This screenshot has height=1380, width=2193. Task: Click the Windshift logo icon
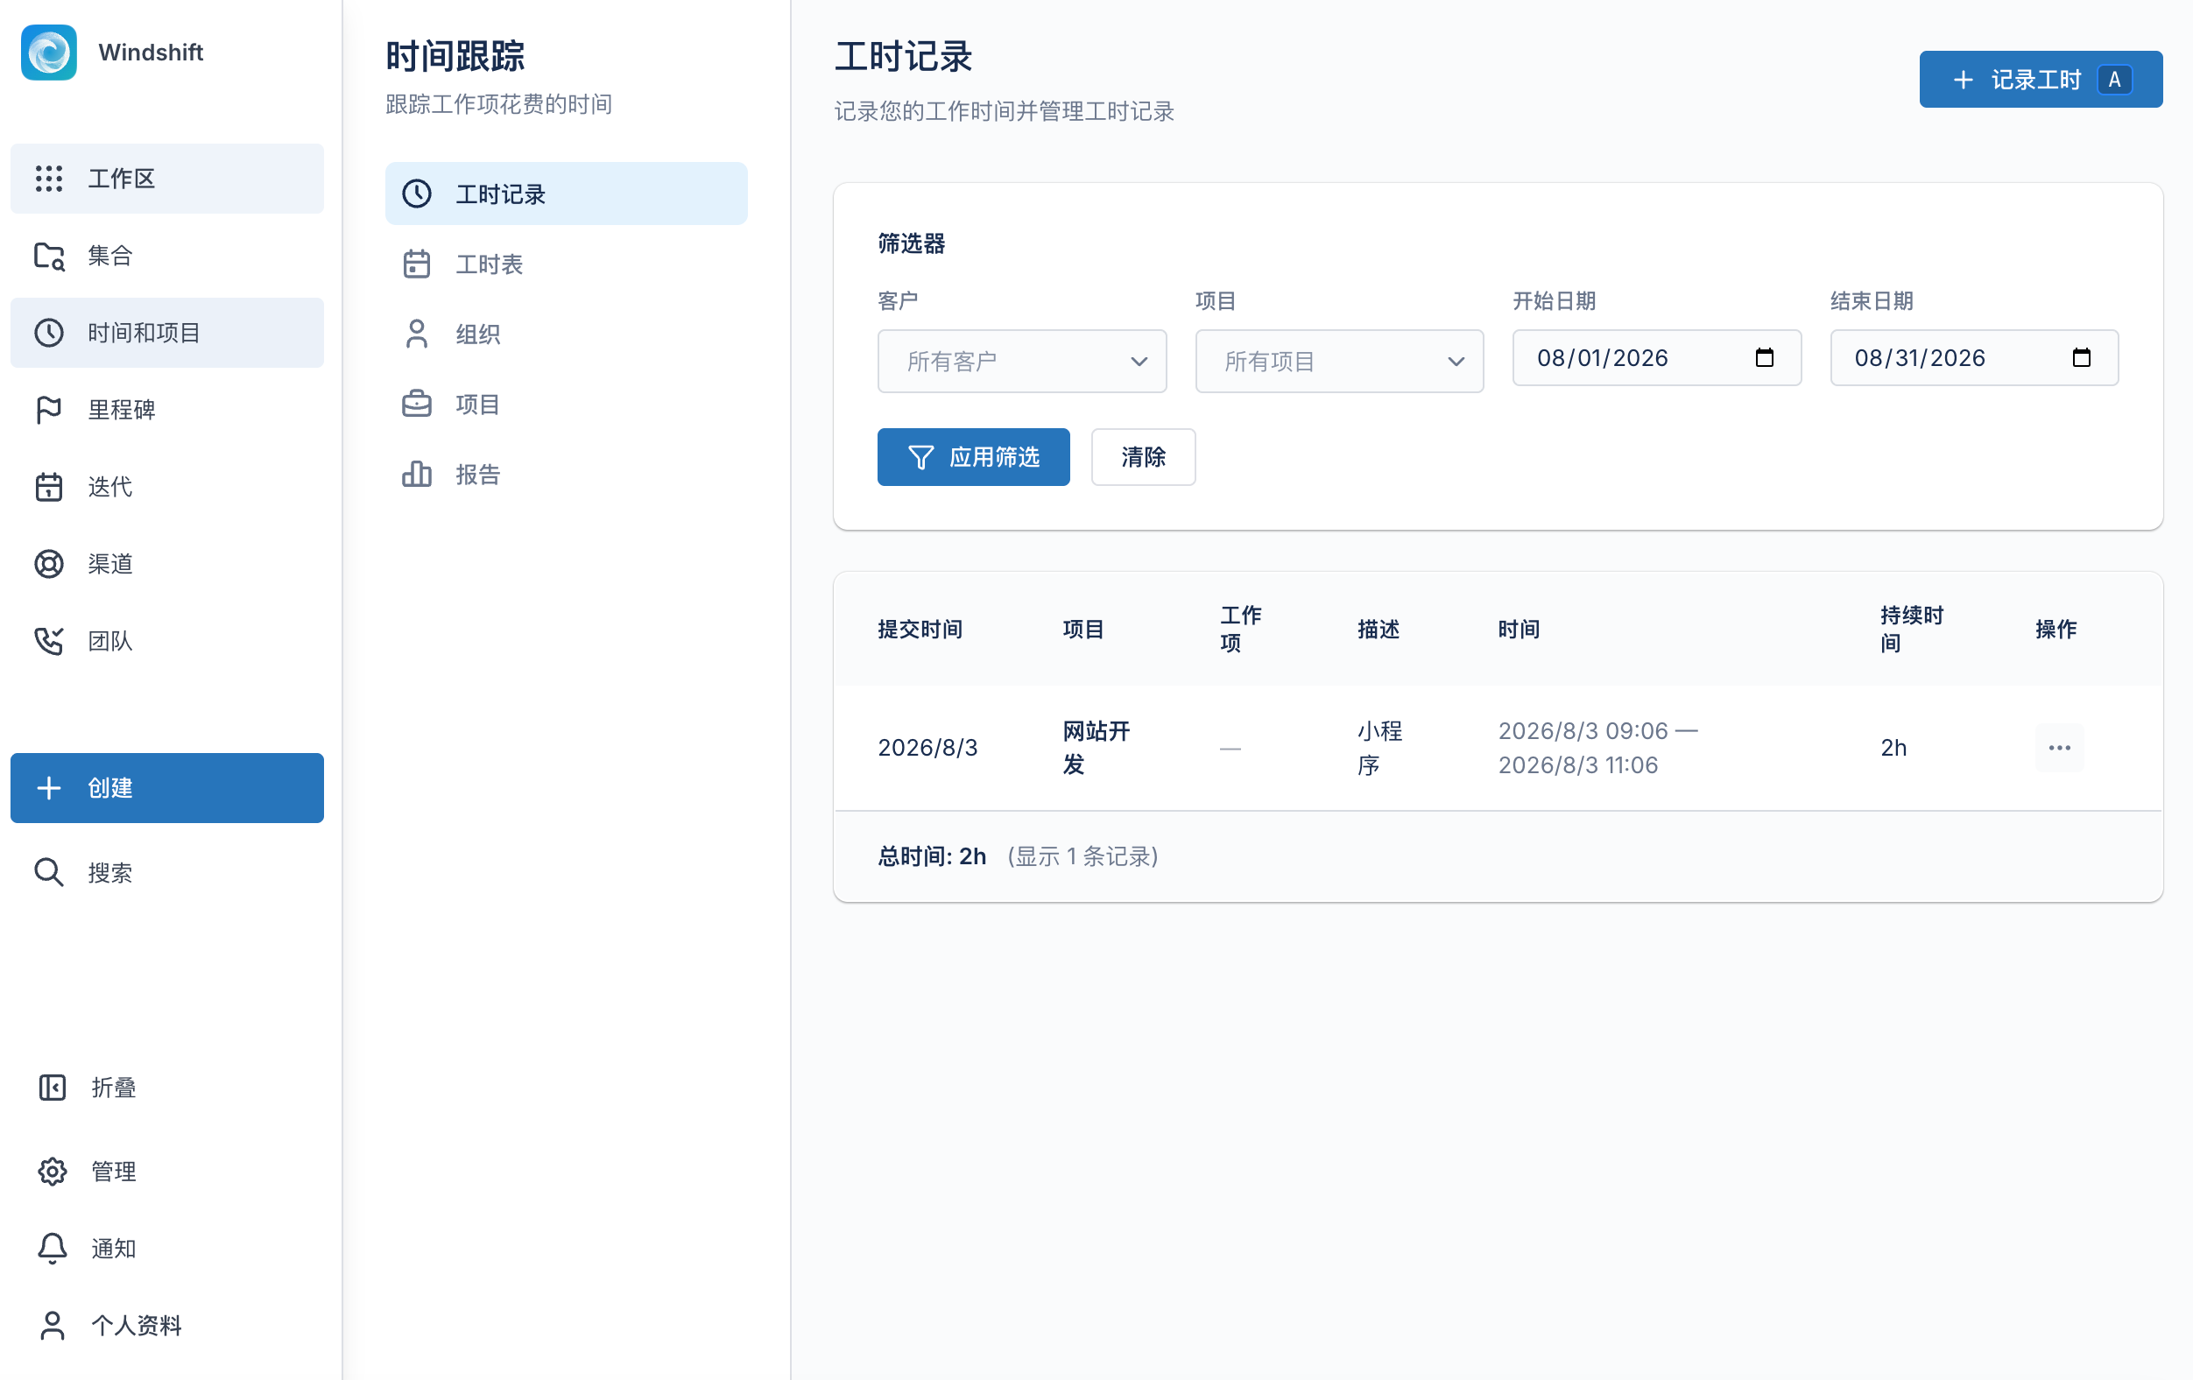tap(49, 53)
